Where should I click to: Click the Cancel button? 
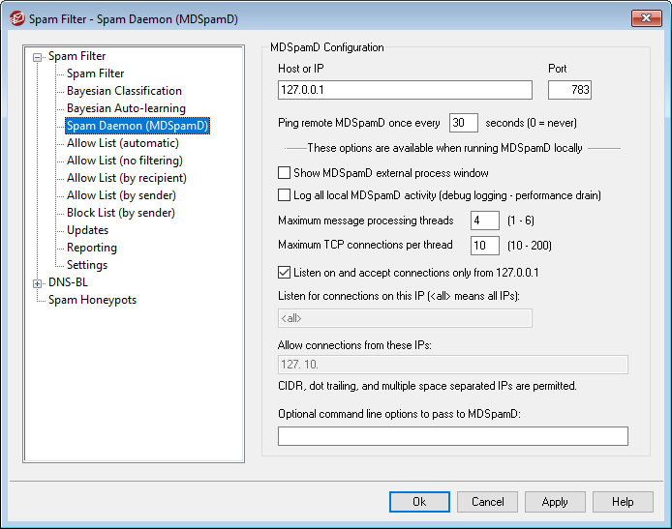tap(487, 502)
